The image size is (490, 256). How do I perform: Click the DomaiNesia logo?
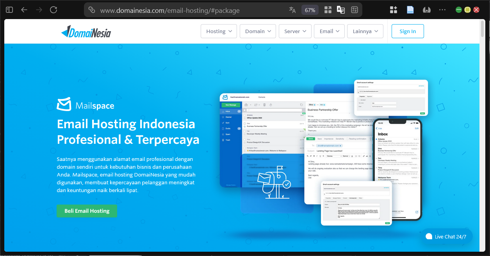click(x=86, y=32)
